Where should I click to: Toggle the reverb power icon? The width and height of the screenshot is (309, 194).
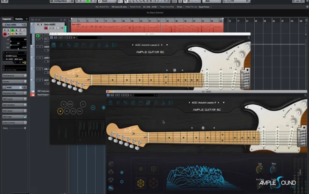click(x=122, y=181)
